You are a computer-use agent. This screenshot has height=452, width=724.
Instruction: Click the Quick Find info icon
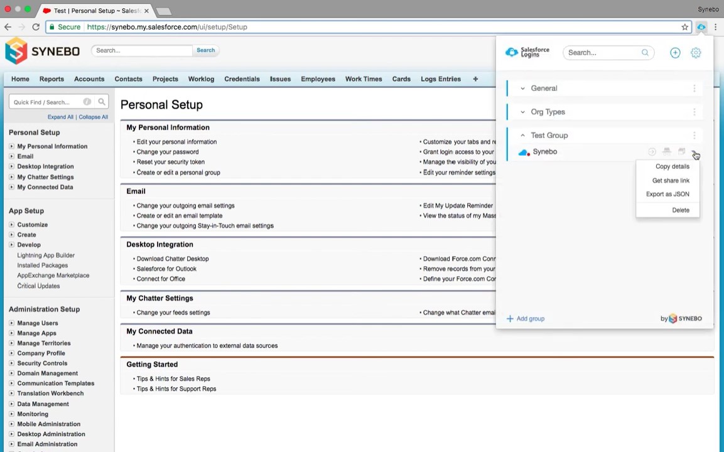87,102
